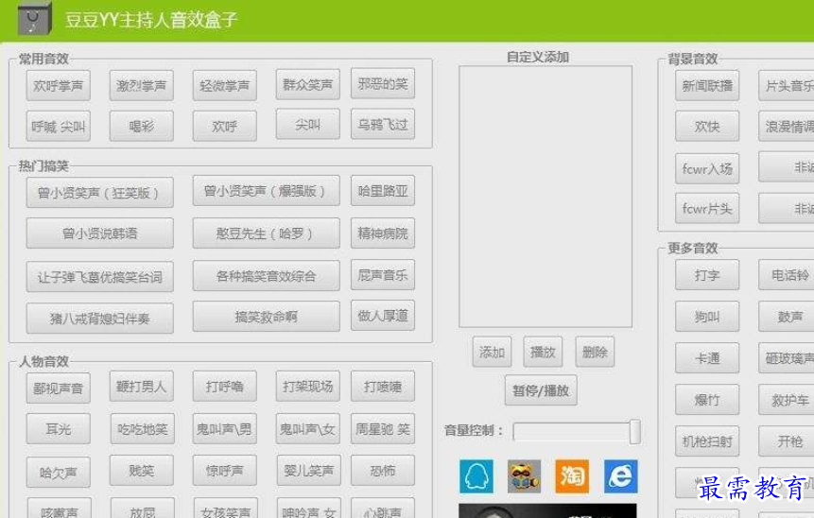Play the 鬼叫声\男 effect

click(x=224, y=429)
